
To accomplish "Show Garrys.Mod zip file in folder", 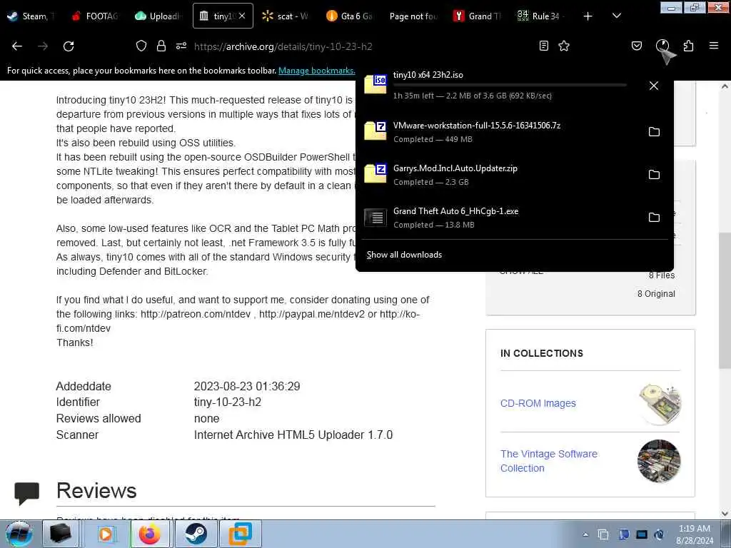I will tap(654, 175).
